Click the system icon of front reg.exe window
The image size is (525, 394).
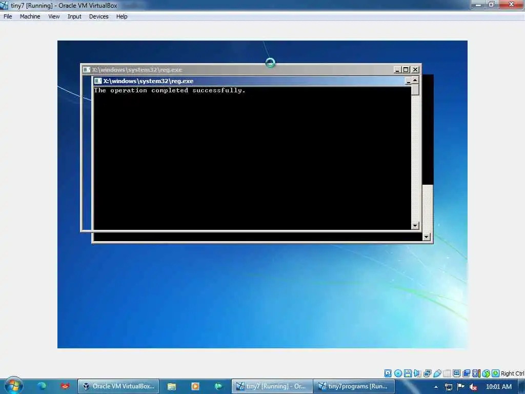click(98, 81)
